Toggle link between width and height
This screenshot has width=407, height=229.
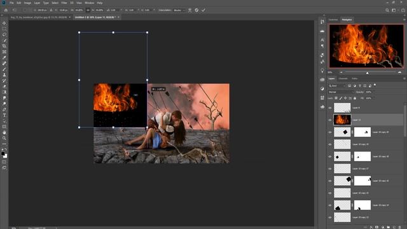tap(88, 10)
